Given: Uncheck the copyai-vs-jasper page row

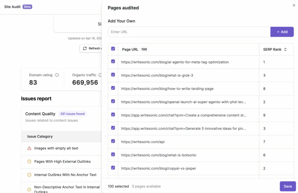Looking at the screenshot, I should 113,168.
